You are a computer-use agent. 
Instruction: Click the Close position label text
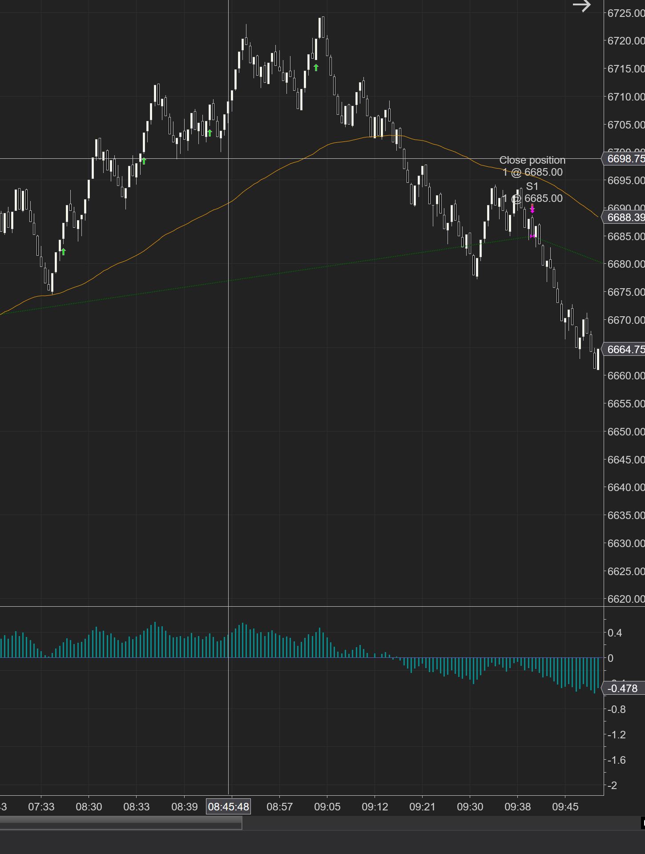click(532, 160)
